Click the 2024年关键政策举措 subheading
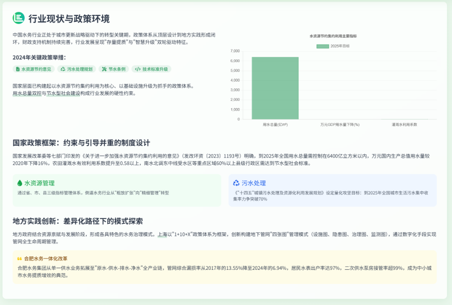This screenshot has height=305, width=452. point(39,57)
